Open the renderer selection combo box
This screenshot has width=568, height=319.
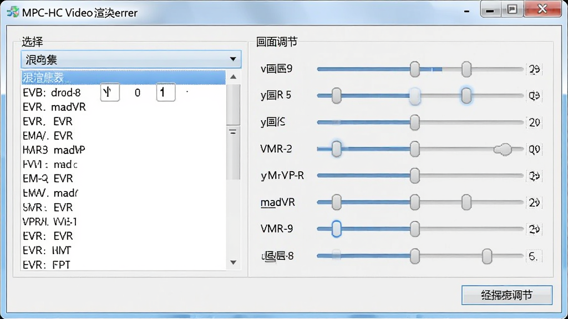click(x=131, y=59)
